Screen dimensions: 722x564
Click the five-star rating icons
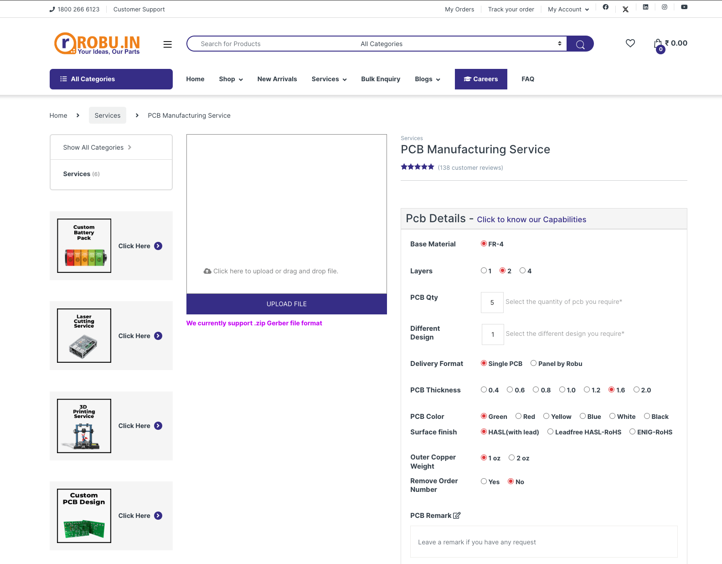(x=418, y=167)
